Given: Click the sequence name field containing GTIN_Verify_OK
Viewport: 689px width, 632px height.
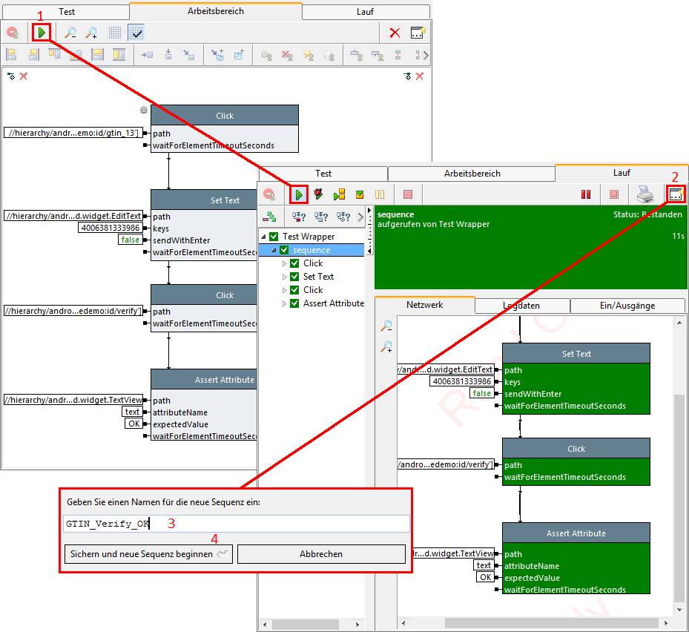Looking at the screenshot, I should 236,524.
